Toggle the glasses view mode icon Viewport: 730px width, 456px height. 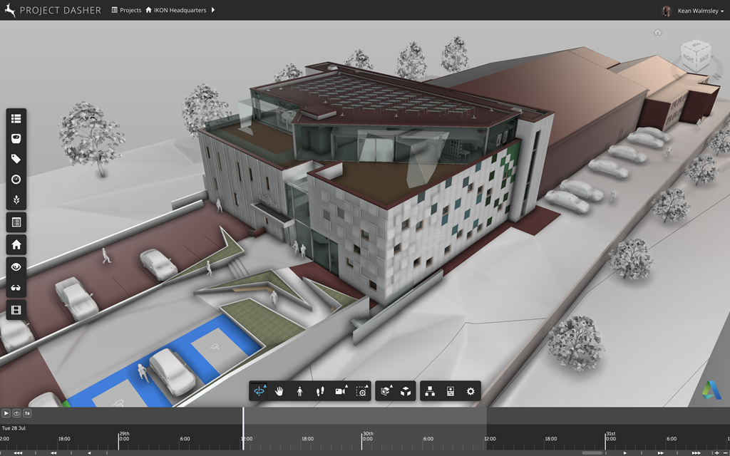(16, 287)
